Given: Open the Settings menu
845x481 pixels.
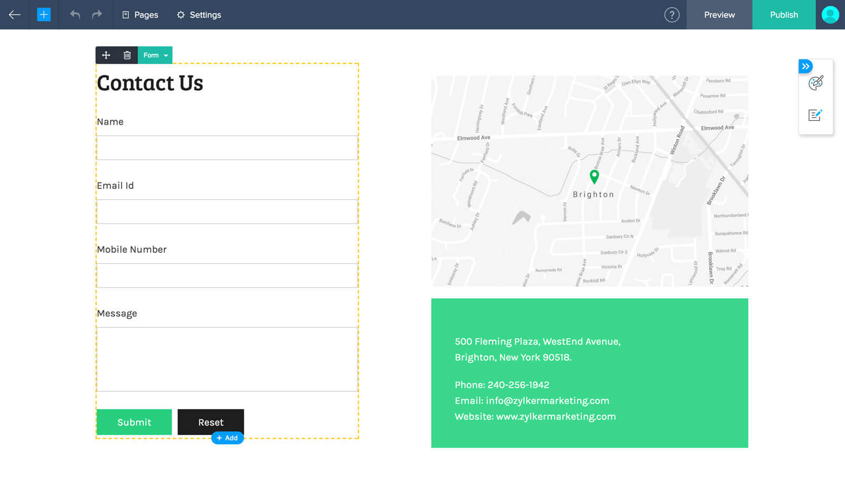Looking at the screenshot, I should (x=199, y=15).
